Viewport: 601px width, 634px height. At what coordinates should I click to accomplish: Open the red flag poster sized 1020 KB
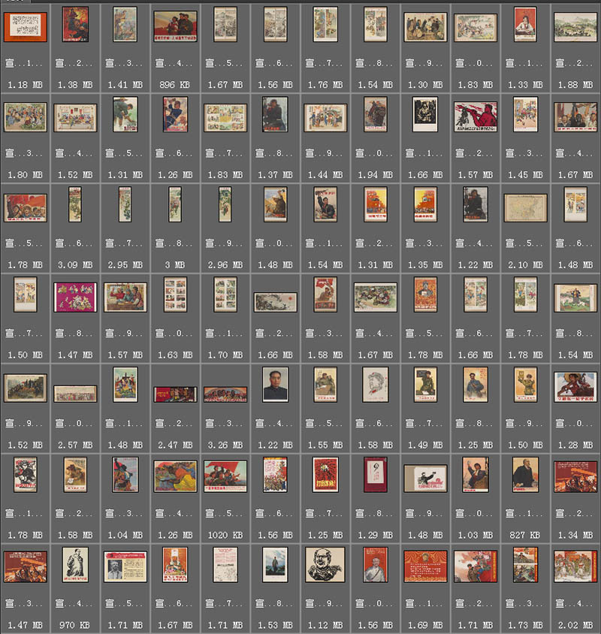(225, 476)
